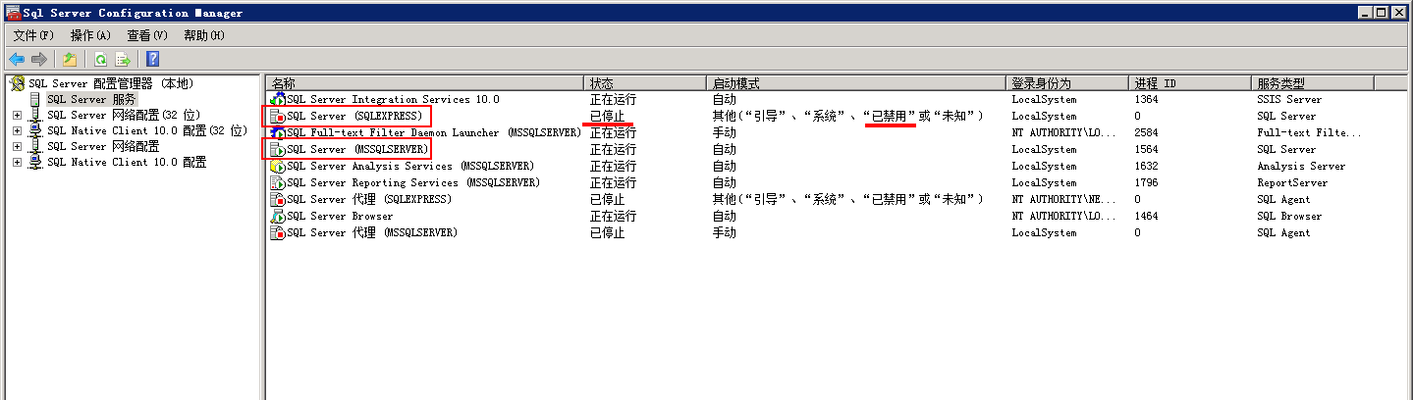Click the Up one level folder icon
1413x400 pixels.
70,59
